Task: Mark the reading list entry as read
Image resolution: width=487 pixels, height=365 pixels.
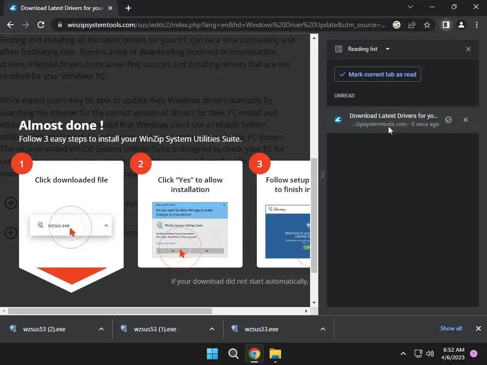Action: click(448, 120)
